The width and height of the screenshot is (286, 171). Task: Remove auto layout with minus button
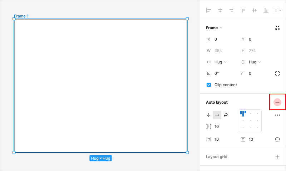[277, 102]
